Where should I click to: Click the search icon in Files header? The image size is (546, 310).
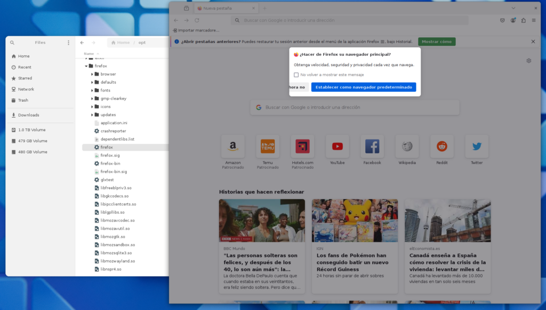pos(12,43)
